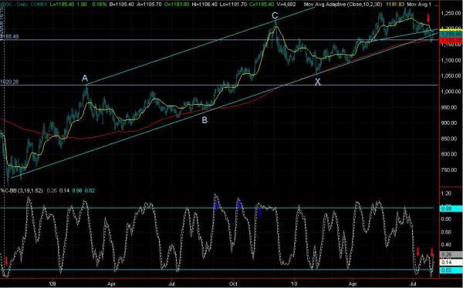Click the '1,100.00' price axis label
The height and width of the screenshot is (288, 463).
point(451,60)
